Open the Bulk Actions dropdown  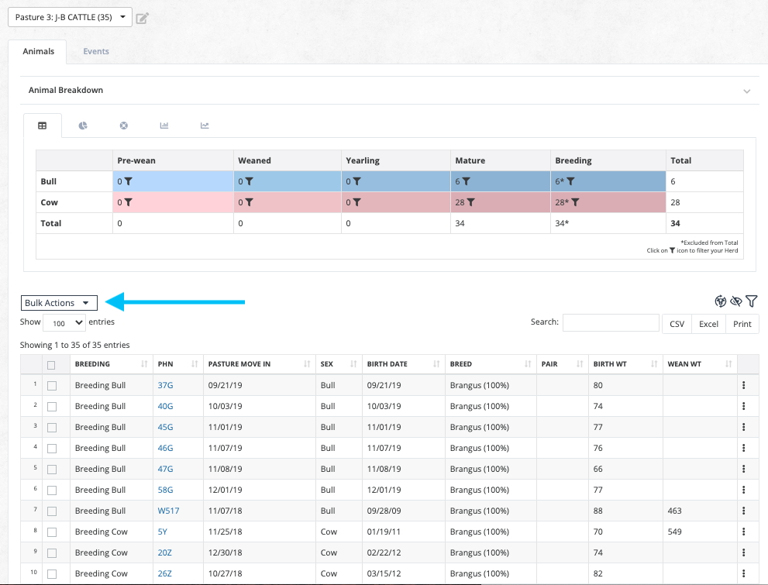(x=59, y=303)
